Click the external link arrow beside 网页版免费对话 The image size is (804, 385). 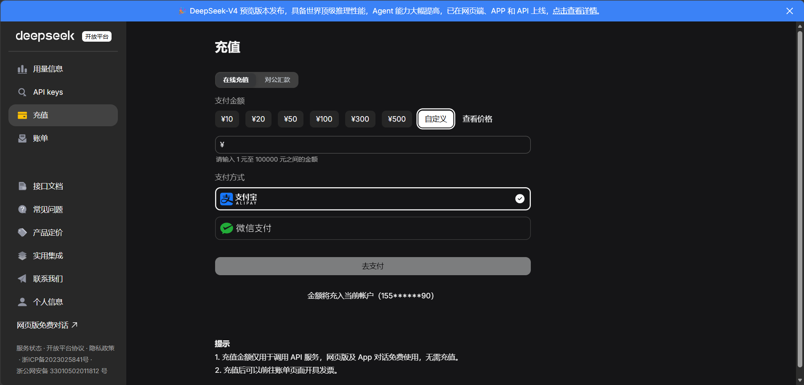(75, 325)
